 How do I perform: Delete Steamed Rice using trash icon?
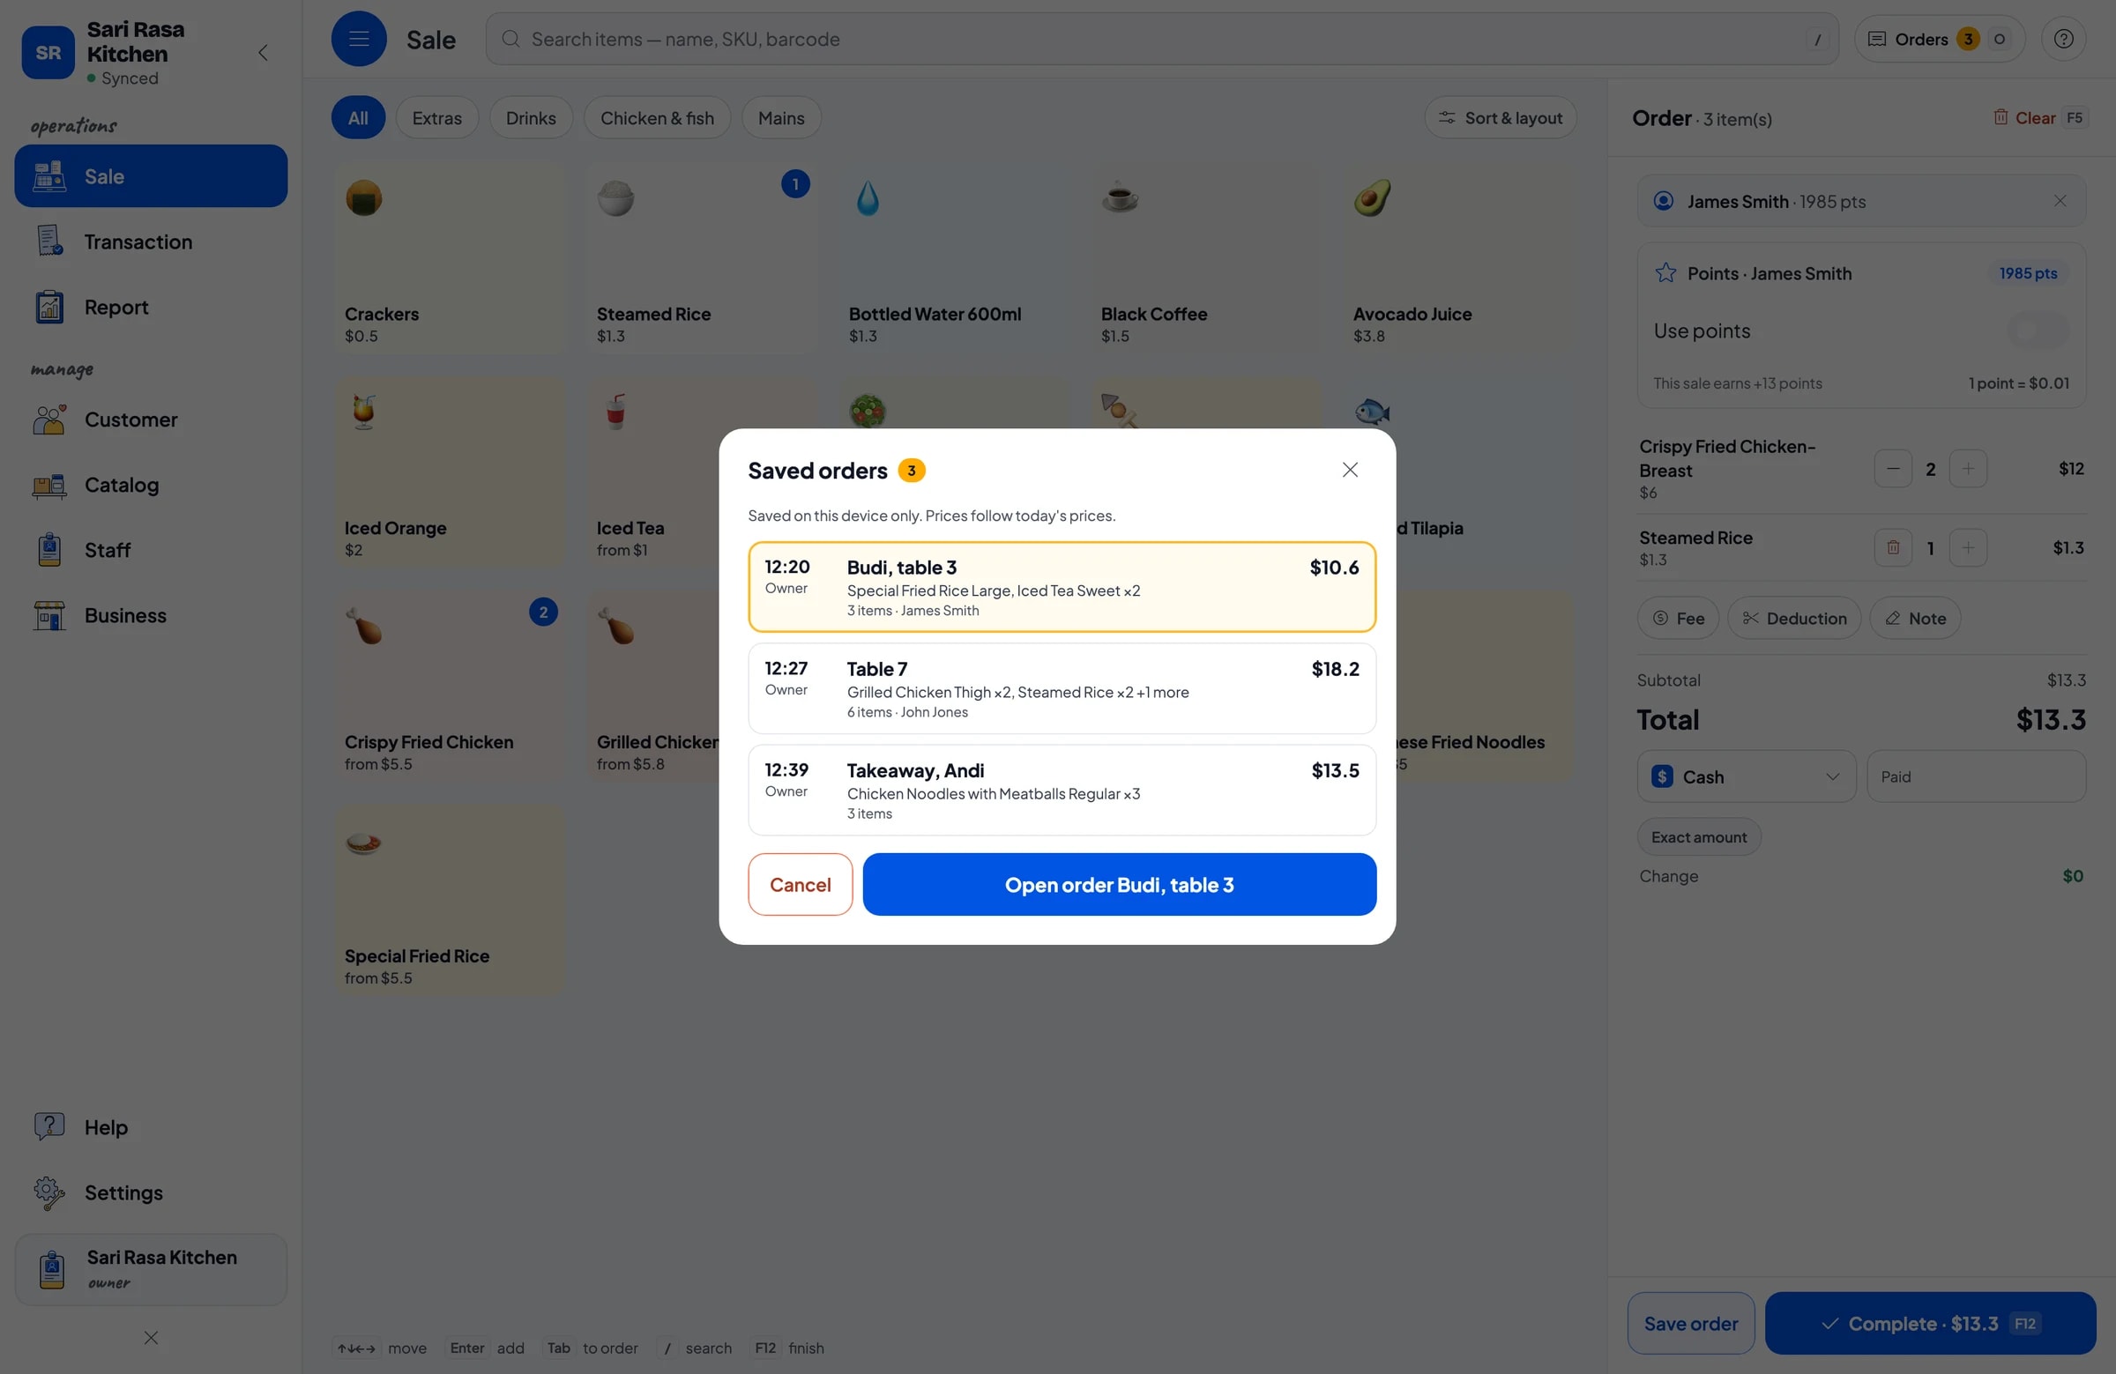coord(1893,547)
